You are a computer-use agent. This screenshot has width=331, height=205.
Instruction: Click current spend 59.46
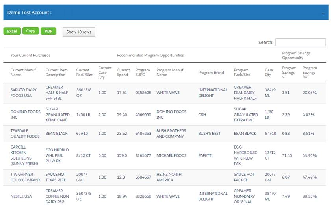point(122,114)
